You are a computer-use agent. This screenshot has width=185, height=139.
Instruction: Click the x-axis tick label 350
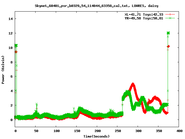(159, 131)
